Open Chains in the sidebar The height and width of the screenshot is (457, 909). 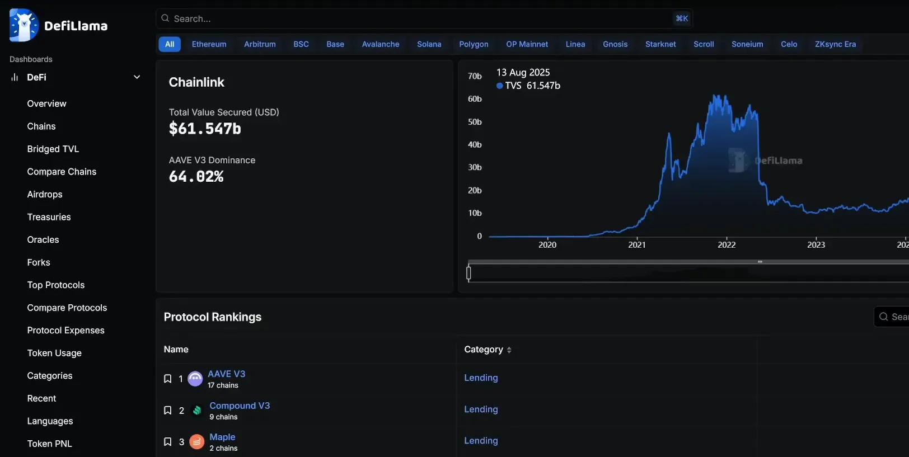[x=41, y=126]
